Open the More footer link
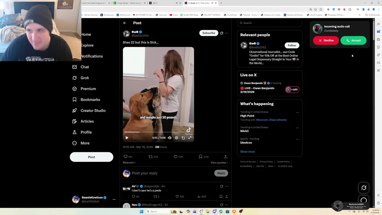The height and width of the screenshot is (215, 382). [271, 166]
